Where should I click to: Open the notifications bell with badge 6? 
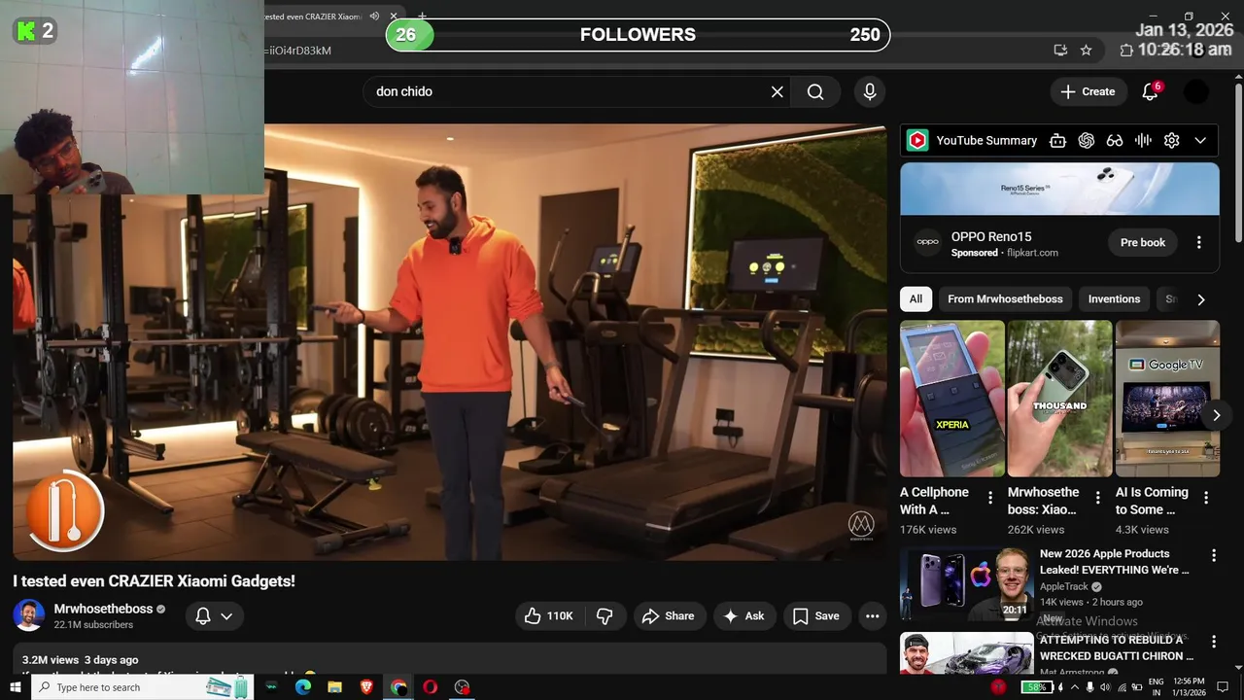[x=1150, y=91]
